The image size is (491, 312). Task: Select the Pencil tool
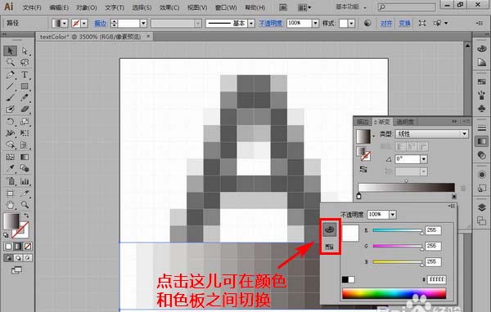(x=25, y=97)
